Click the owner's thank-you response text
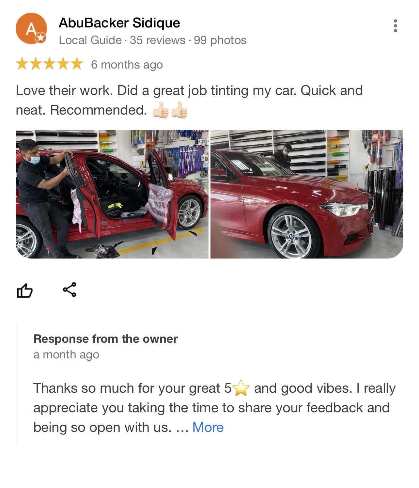The height and width of the screenshot is (488, 419). pyautogui.click(x=214, y=408)
